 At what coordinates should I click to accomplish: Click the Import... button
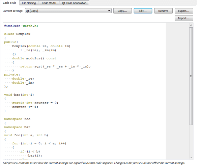point(184,18)
